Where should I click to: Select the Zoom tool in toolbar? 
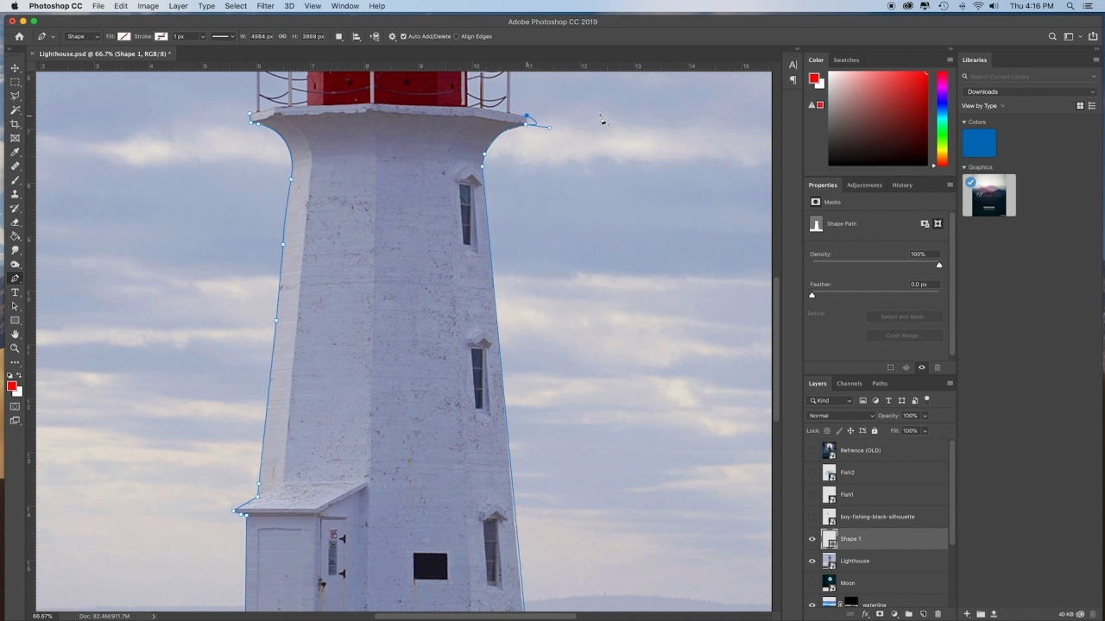15,348
